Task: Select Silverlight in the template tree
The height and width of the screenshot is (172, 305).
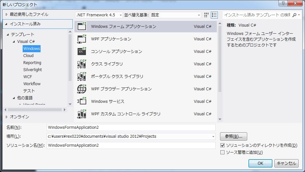Action: click(33, 70)
